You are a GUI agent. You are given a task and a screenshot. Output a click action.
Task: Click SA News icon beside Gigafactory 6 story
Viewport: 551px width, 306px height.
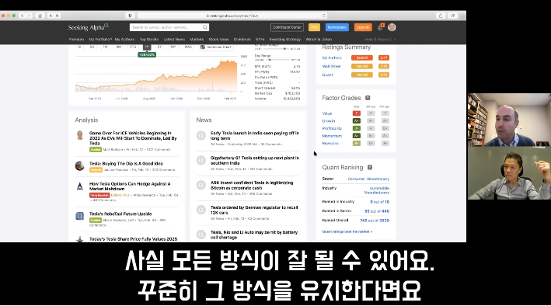tap(201, 160)
